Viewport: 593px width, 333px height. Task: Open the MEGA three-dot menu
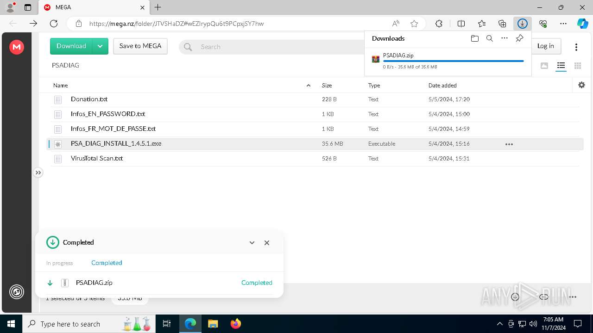(576, 47)
